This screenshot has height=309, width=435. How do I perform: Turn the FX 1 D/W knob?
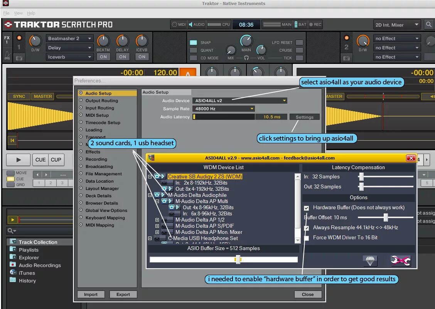pos(35,41)
